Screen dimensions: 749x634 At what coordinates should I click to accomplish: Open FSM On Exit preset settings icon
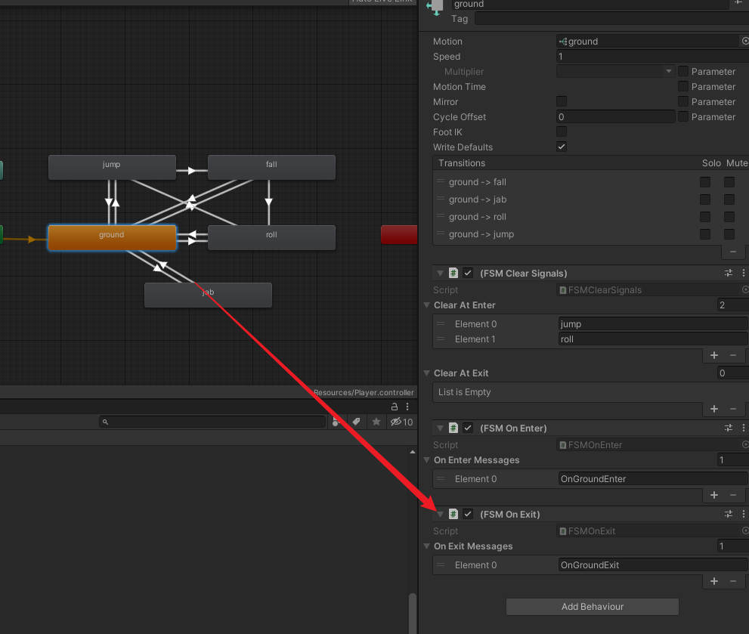729,514
